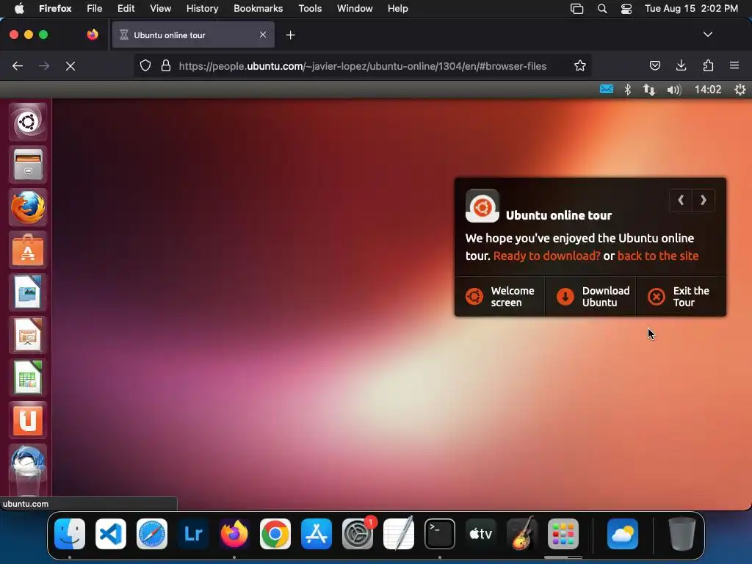This screenshot has width=752, height=564.
Task: Open the Firefox hamburger application menu
Action: click(734, 65)
